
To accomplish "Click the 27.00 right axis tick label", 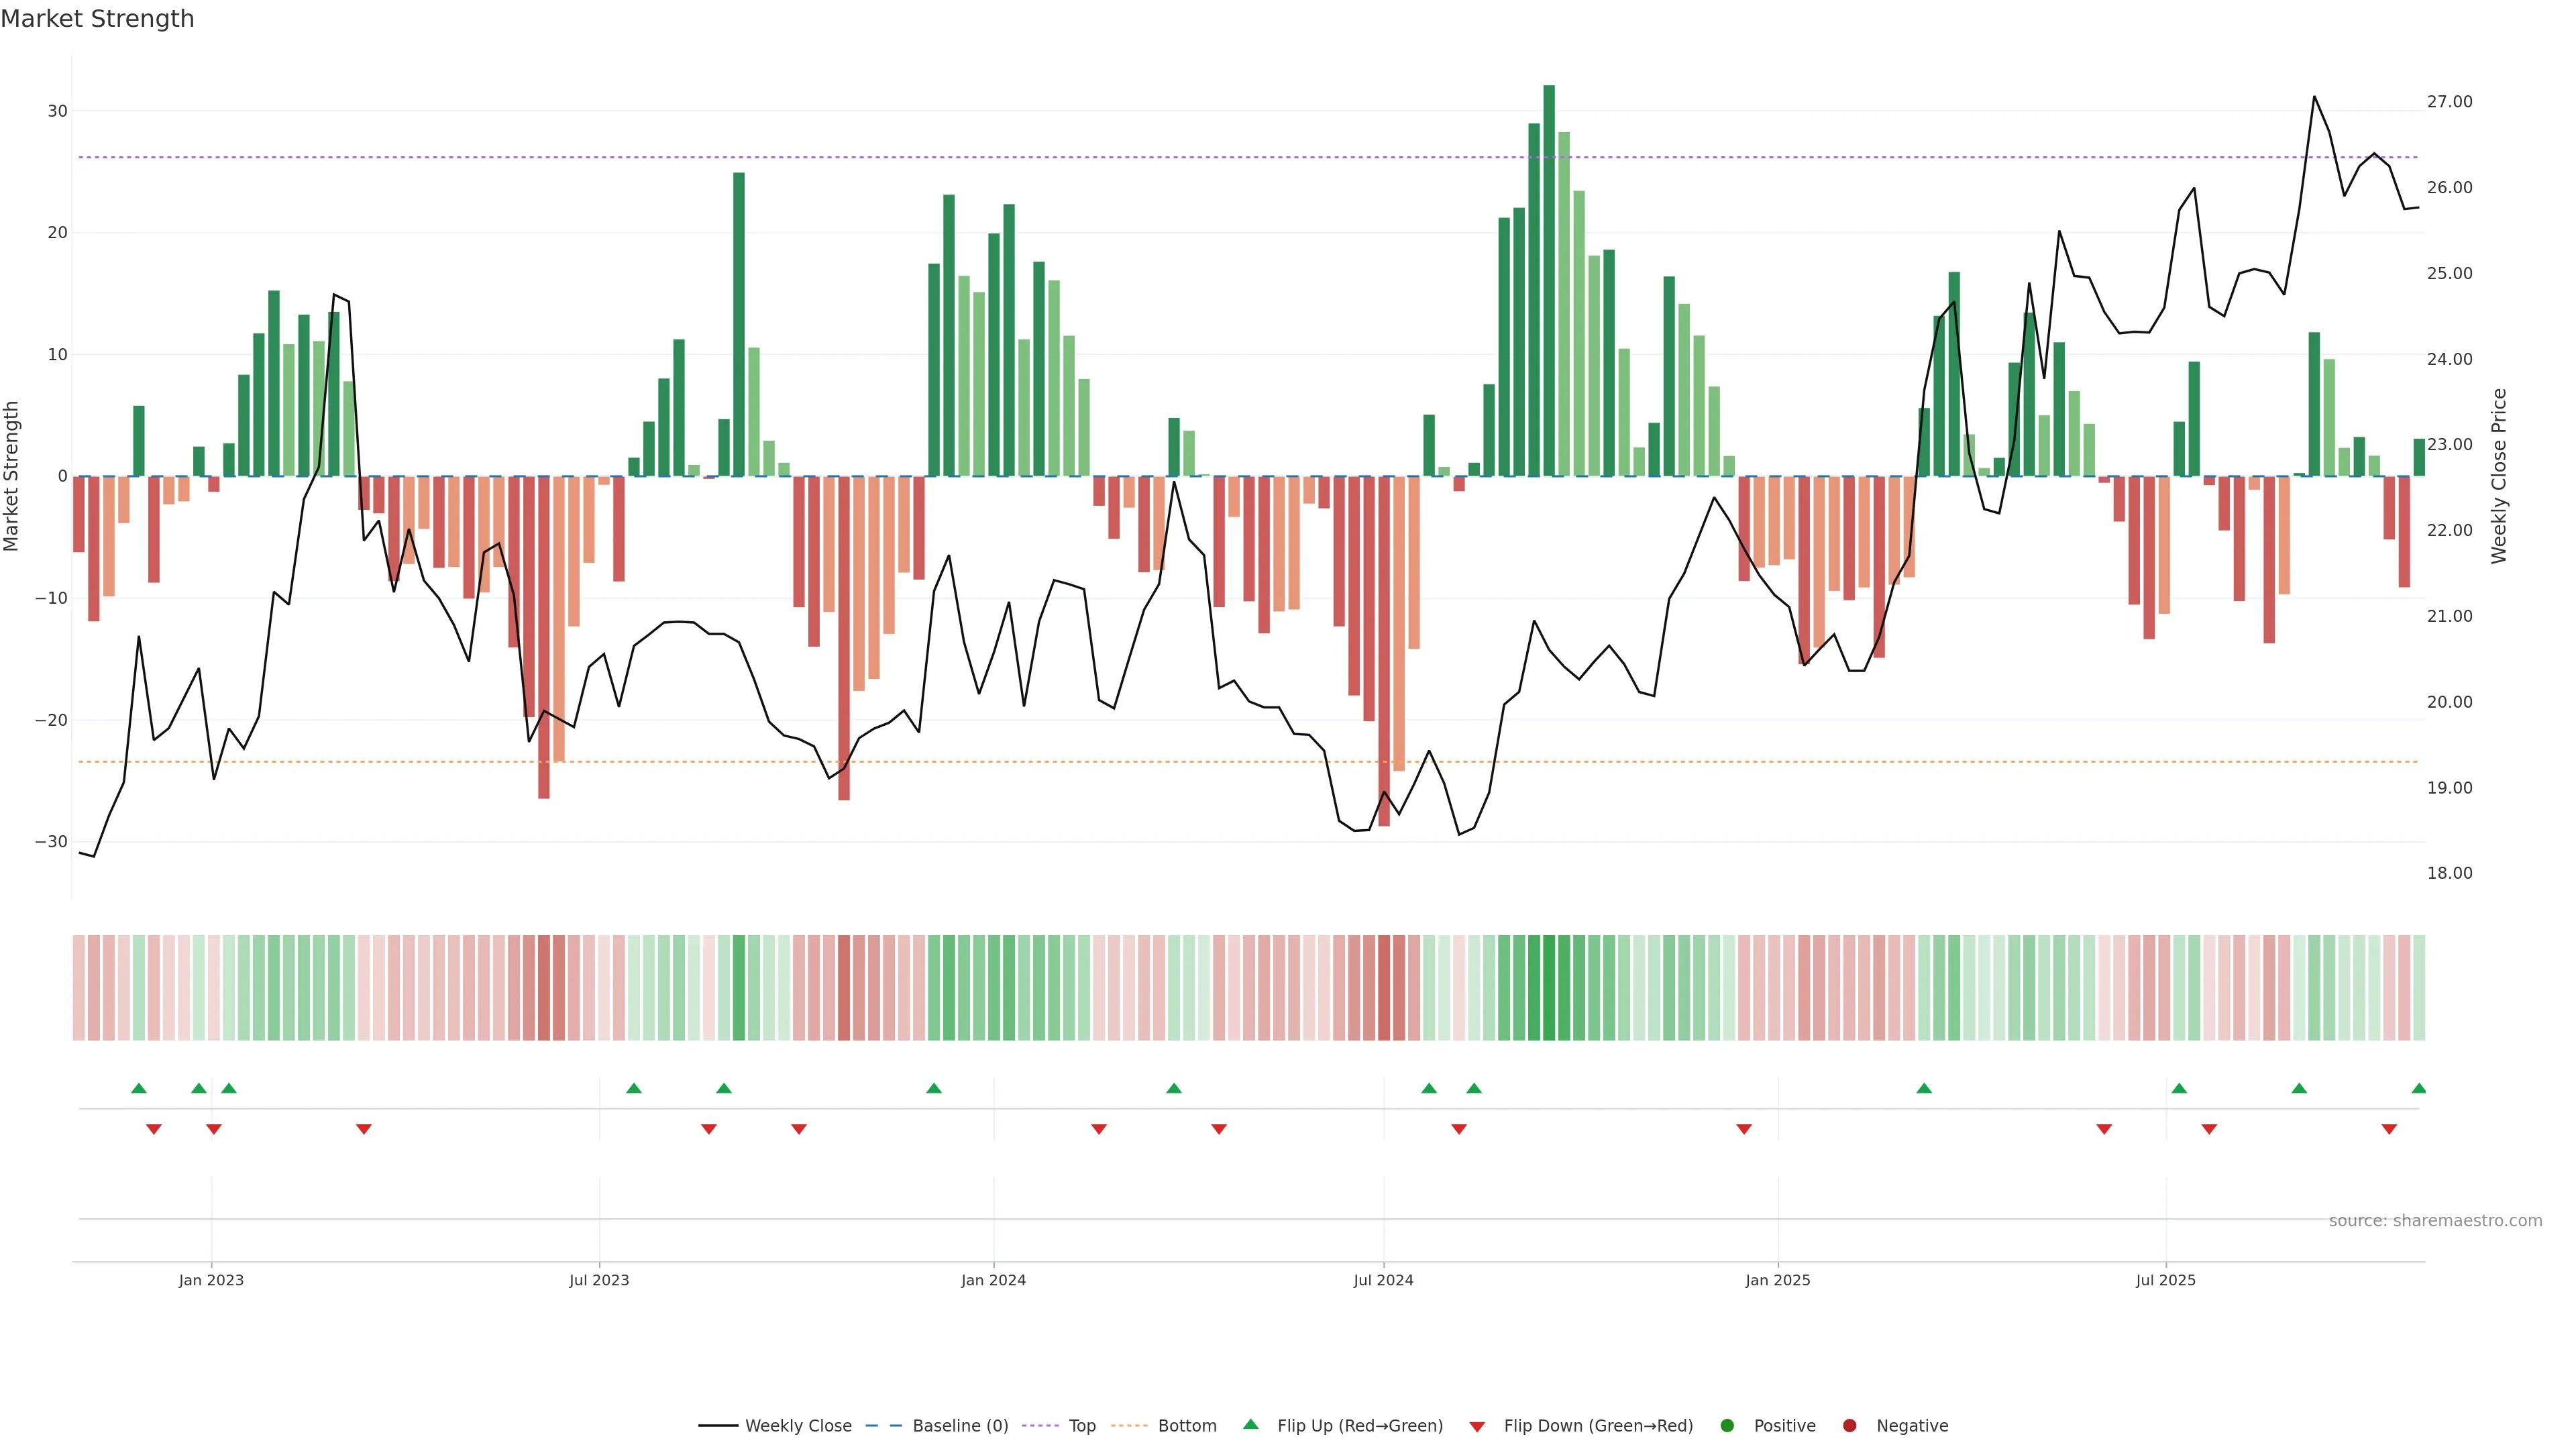I will [2449, 102].
